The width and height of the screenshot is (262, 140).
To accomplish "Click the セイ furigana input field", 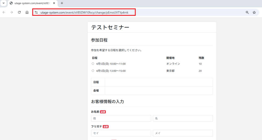I will tap(121, 133).
